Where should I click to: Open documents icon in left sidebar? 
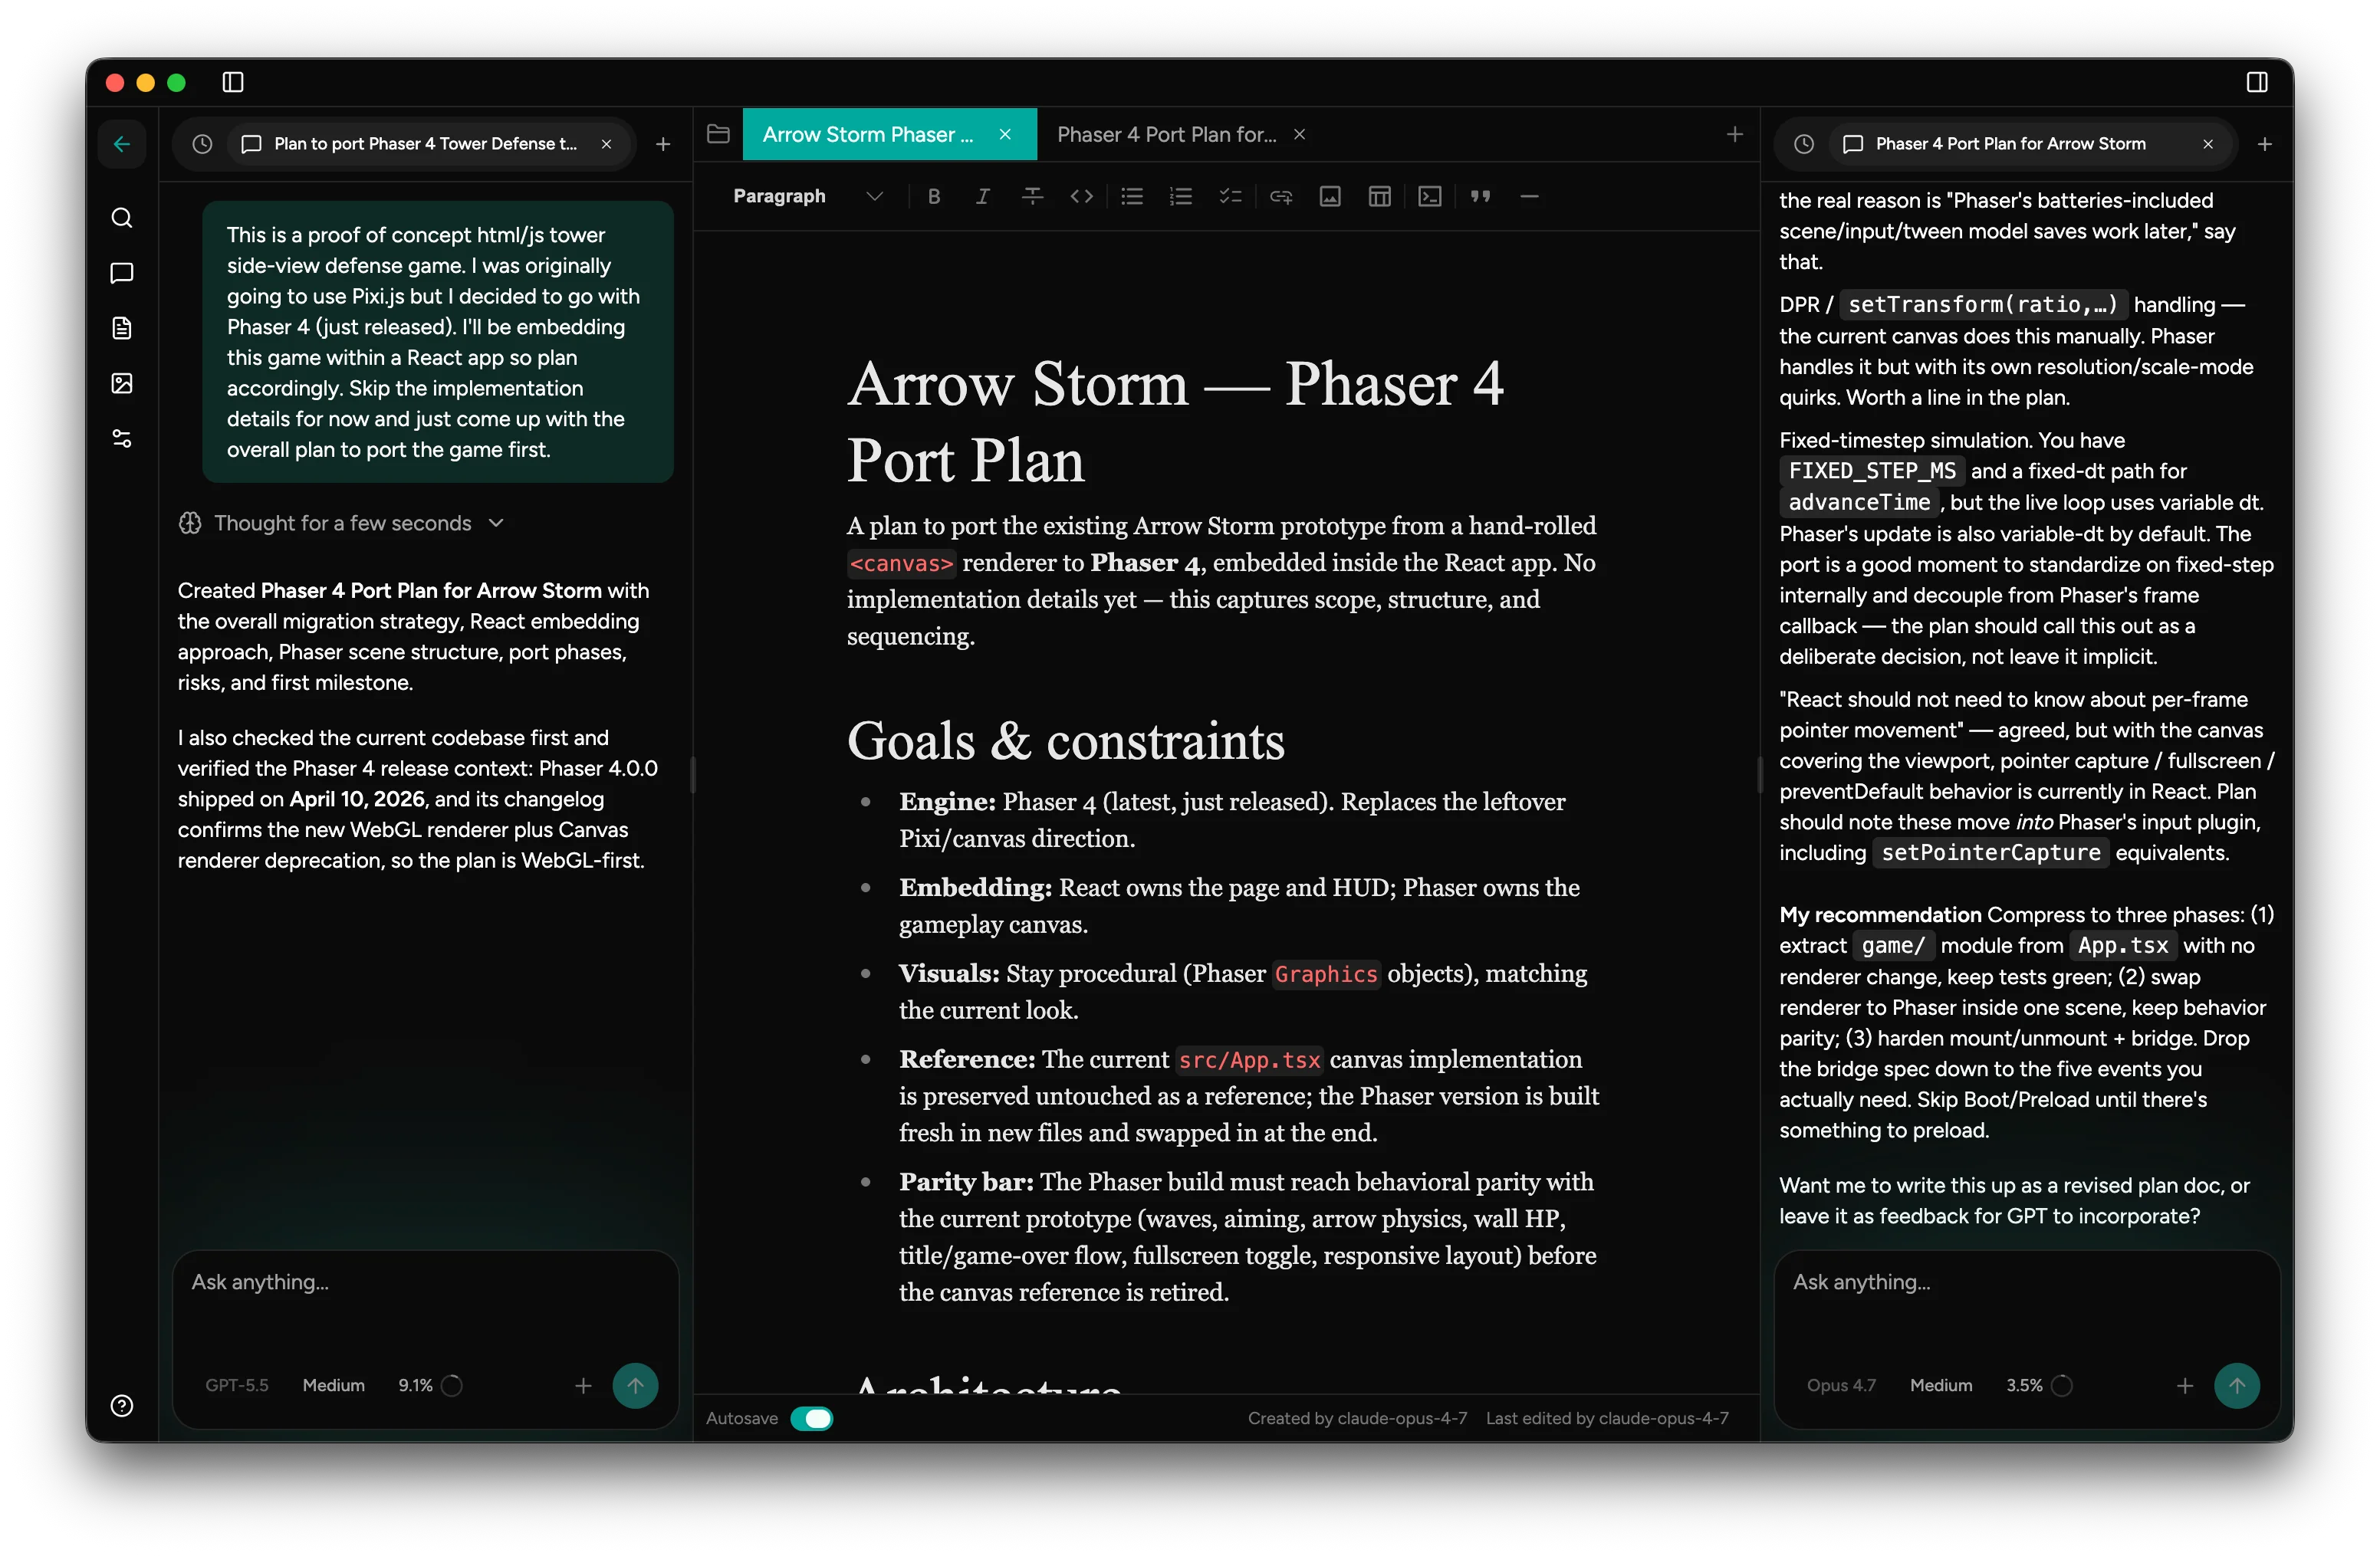click(122, 328)
